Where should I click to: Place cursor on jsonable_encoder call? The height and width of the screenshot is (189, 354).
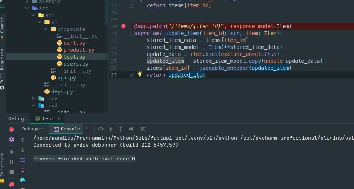(224, 68)
